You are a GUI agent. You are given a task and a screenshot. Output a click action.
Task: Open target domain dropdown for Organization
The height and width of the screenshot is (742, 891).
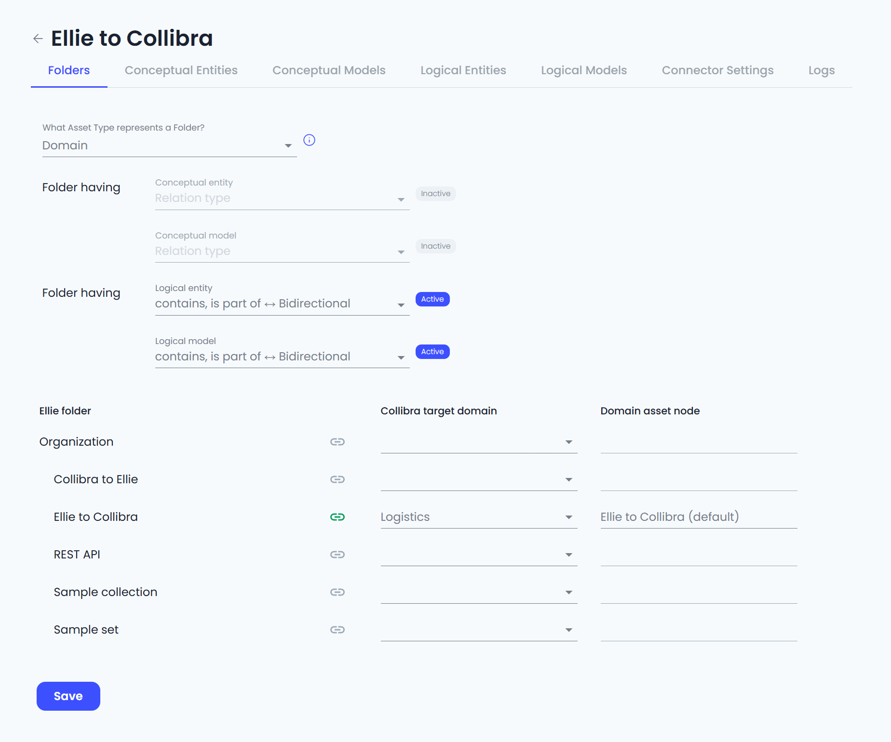[479, 442]
